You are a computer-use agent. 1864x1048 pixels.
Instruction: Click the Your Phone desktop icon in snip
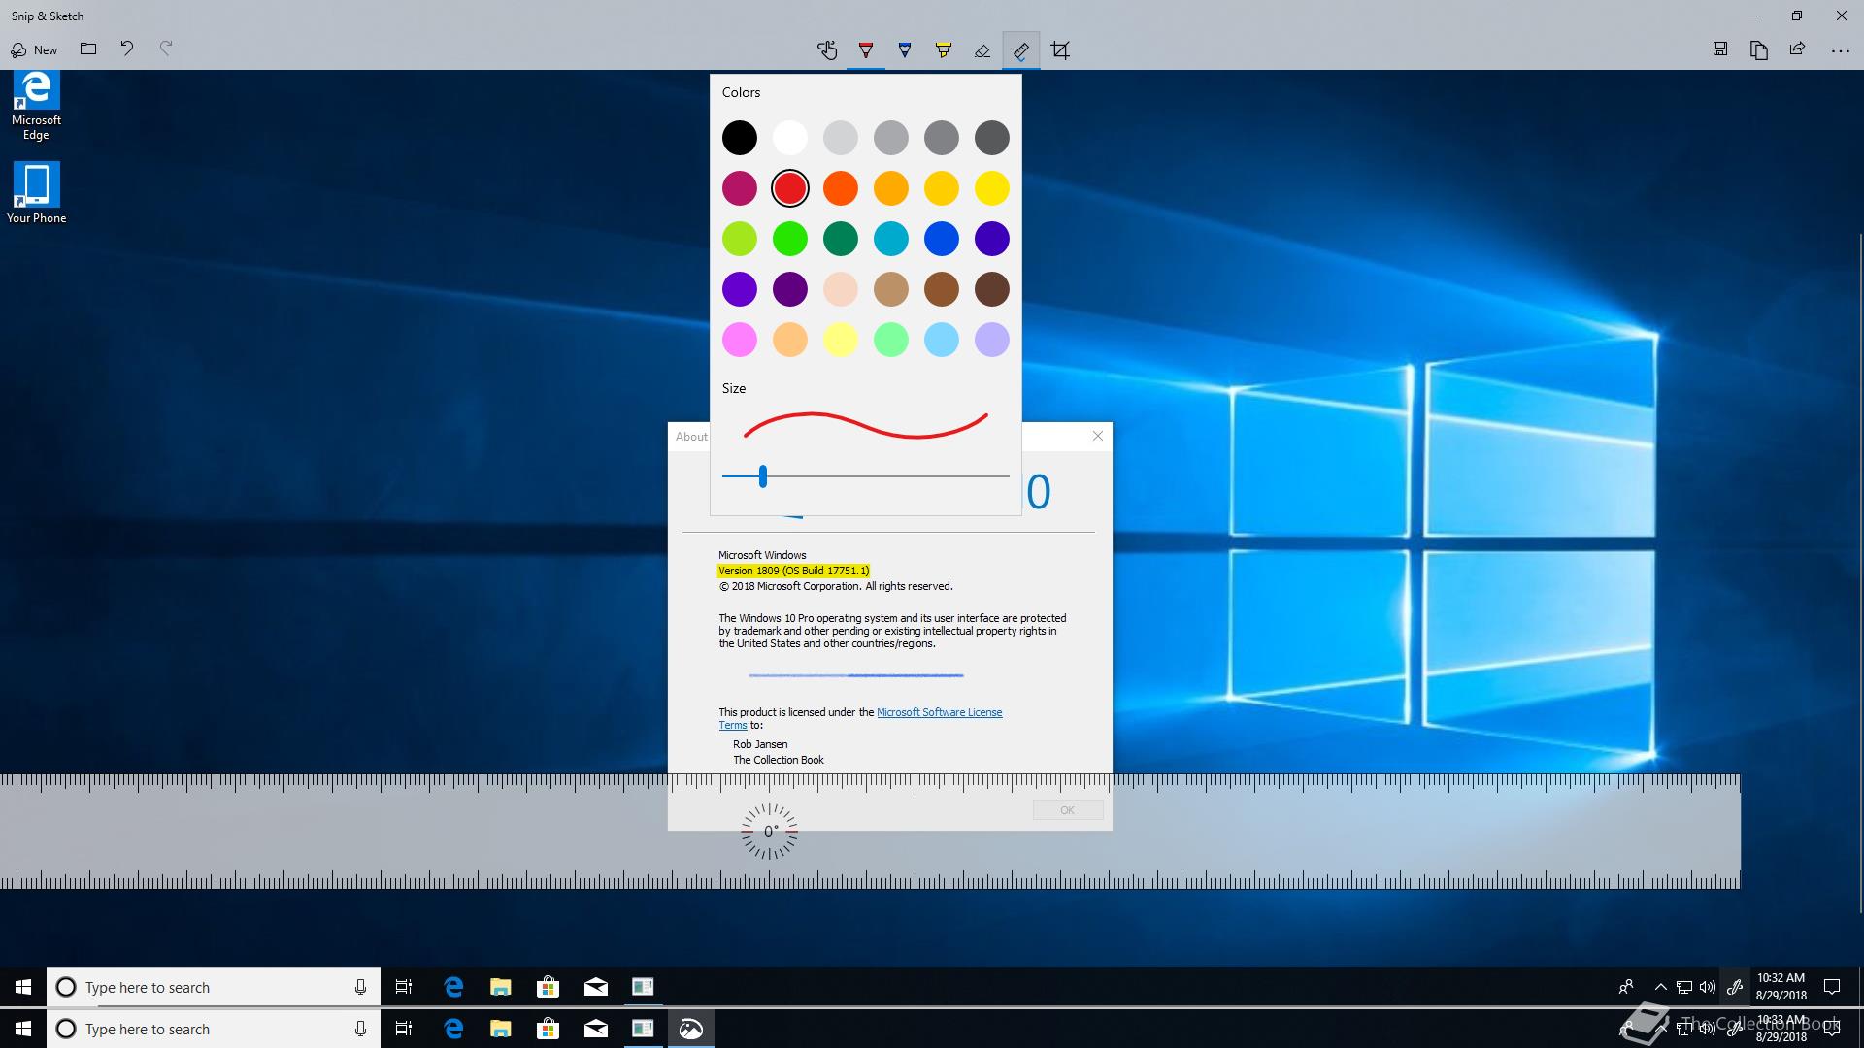pyautogui.click(x=36, y=192)
